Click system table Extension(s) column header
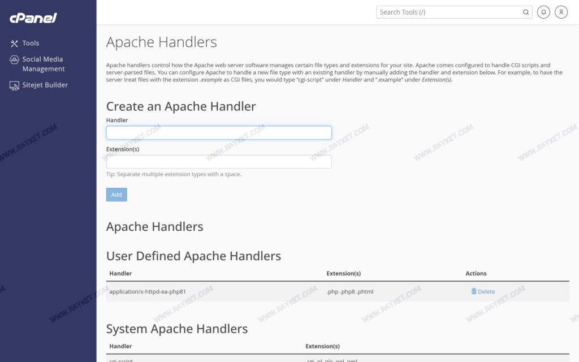Image resolution: width=579 pixels, height=362 pixels. click(x=322, y=346)
